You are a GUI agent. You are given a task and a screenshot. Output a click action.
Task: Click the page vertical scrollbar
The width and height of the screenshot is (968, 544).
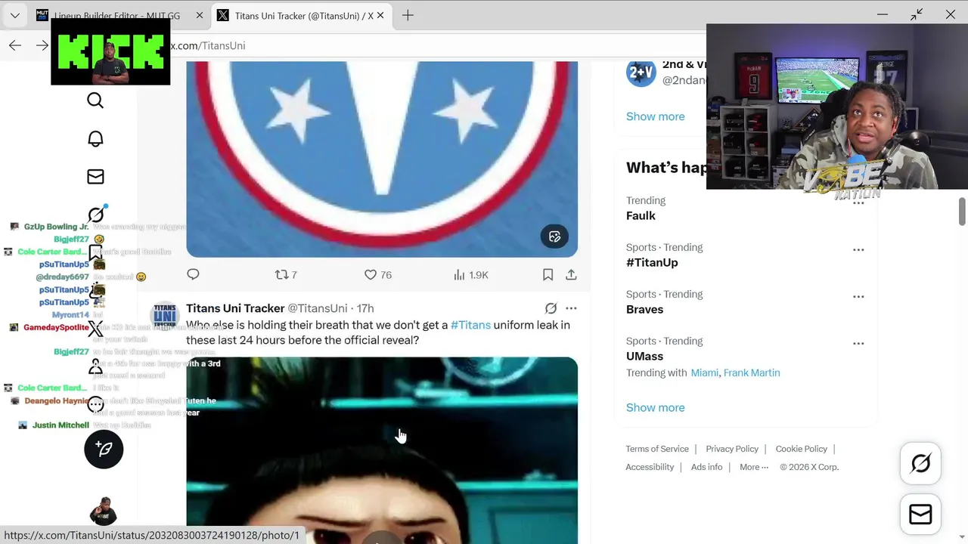click(x=962, y=212)
